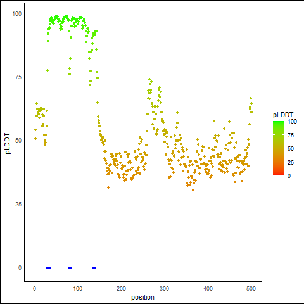Click the lone orange point near position 170

tap(108, 187)
